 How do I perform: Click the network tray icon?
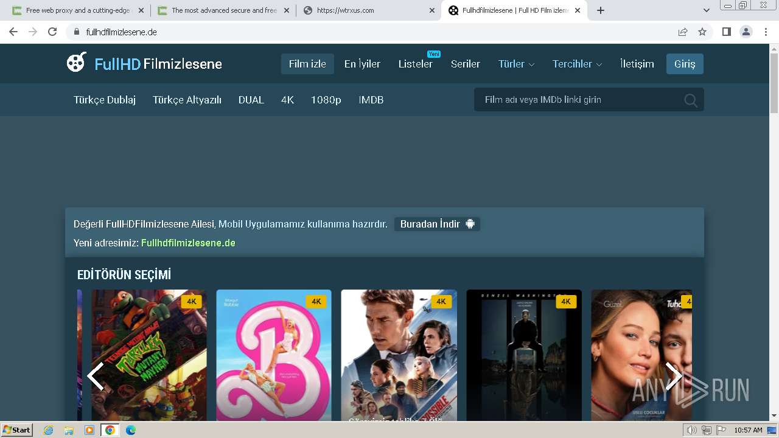pyautogui.click(x=706, y=430)
